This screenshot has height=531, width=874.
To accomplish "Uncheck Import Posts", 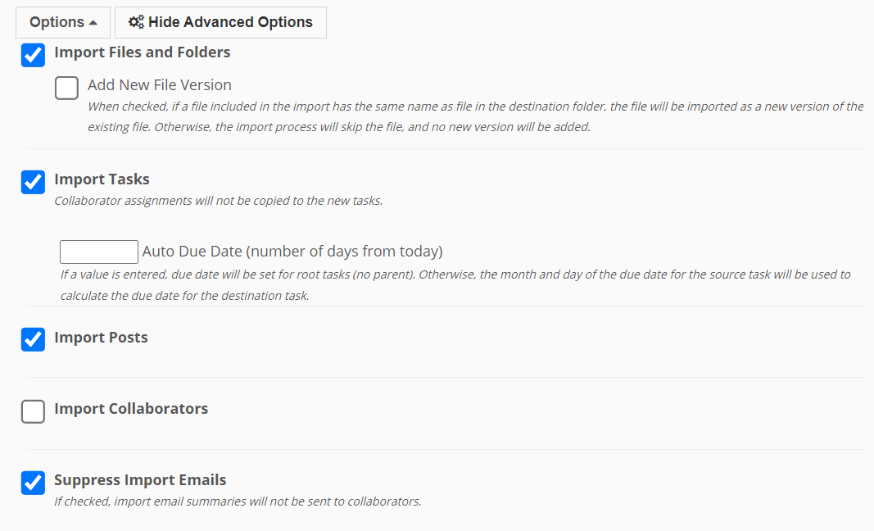I will [32, 339].
